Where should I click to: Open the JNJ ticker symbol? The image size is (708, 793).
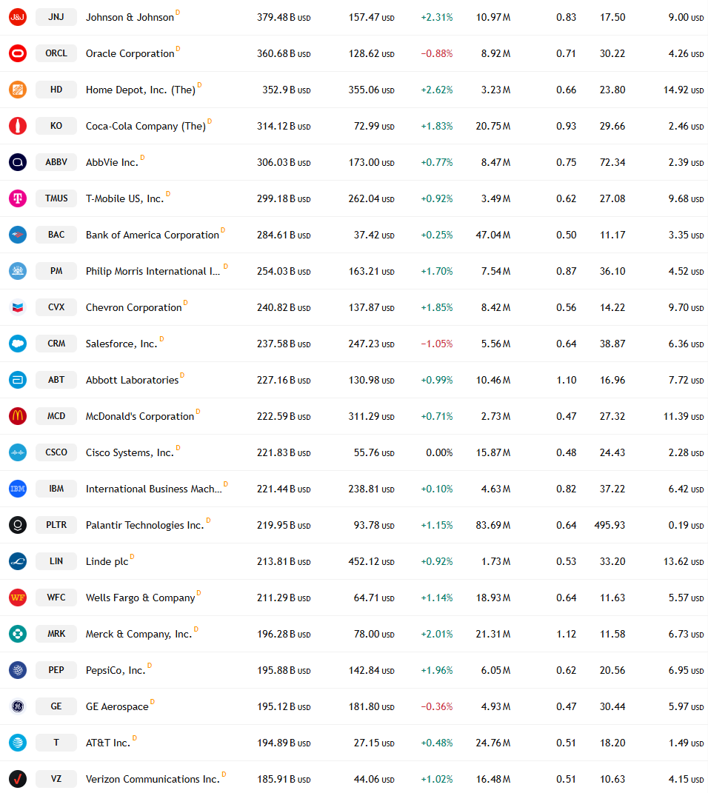tap(56, 17)
